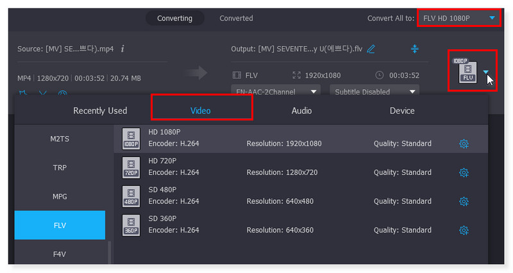Select the Audio format tab

click(301, 111)
